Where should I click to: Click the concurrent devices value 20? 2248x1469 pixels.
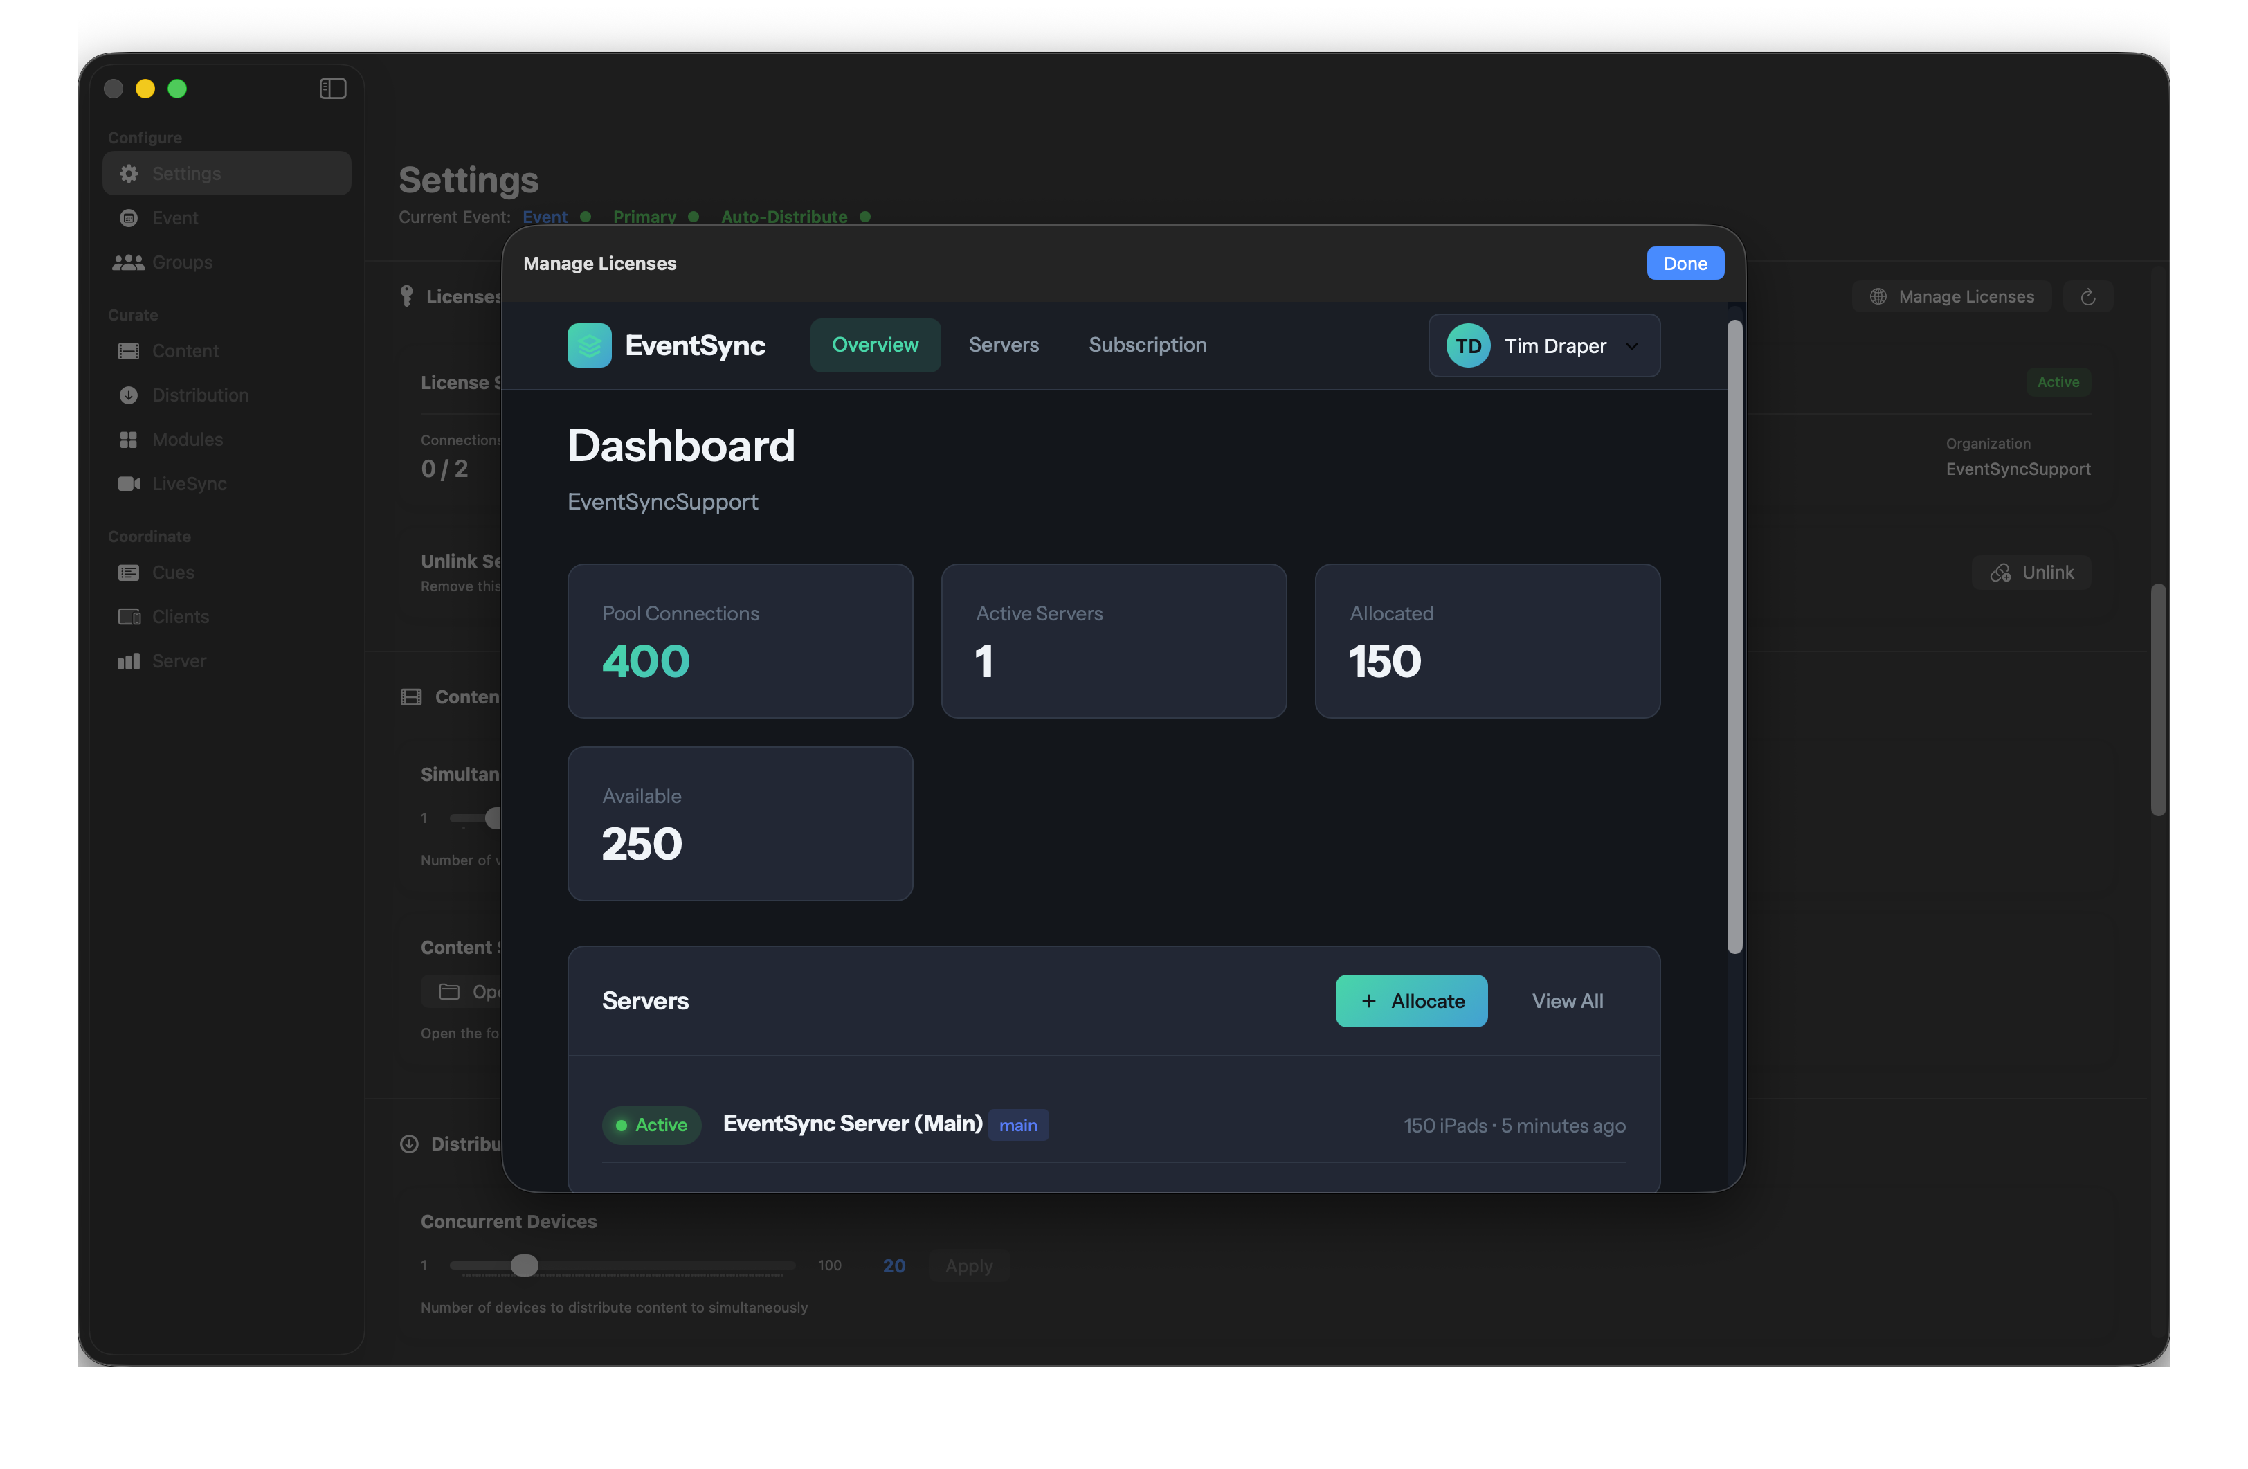(894, 1267)
